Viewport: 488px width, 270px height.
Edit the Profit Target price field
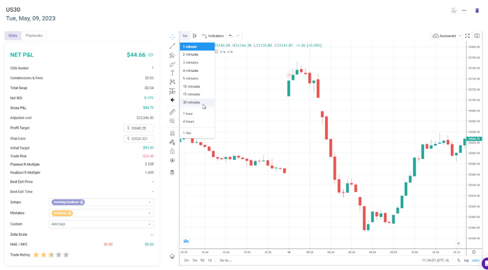(139, 128)
